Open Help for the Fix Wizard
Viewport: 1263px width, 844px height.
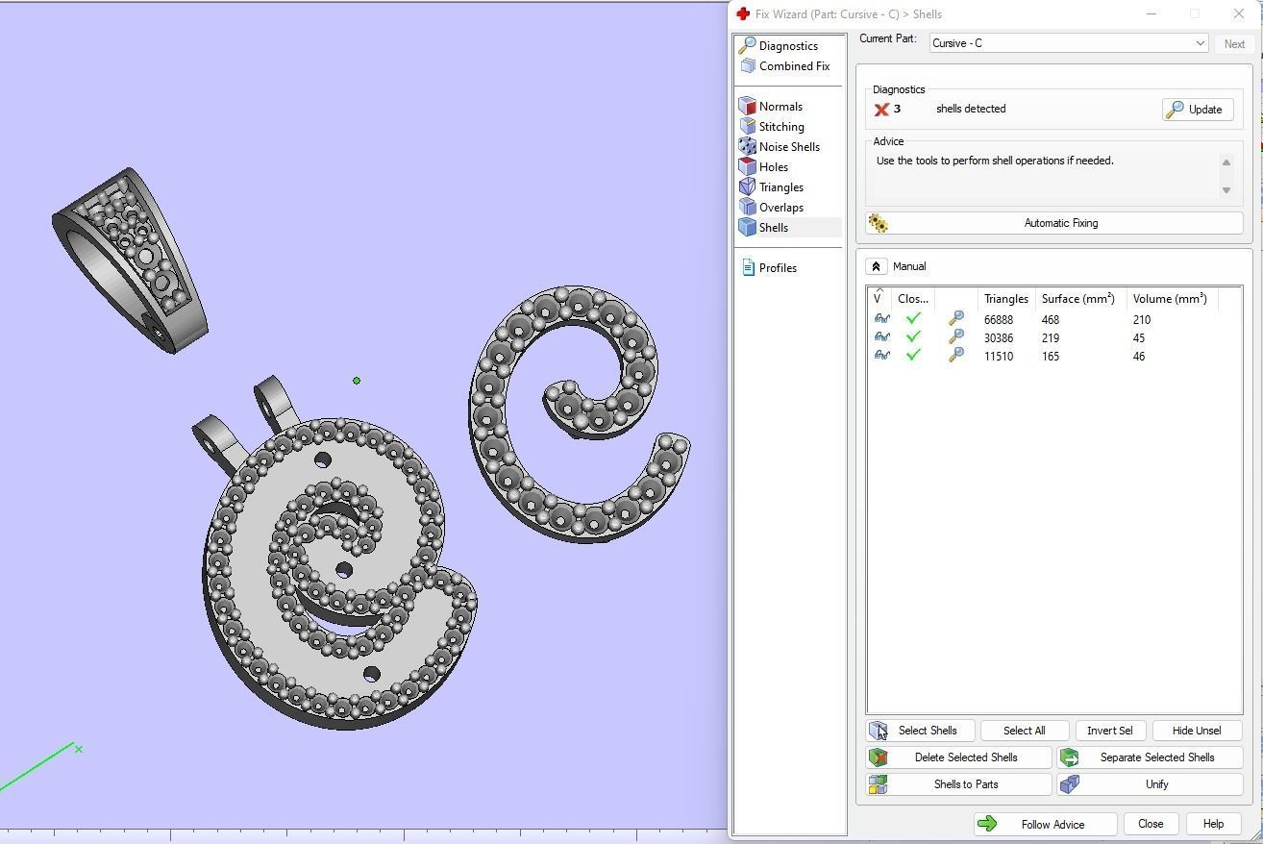[1213, 825]
